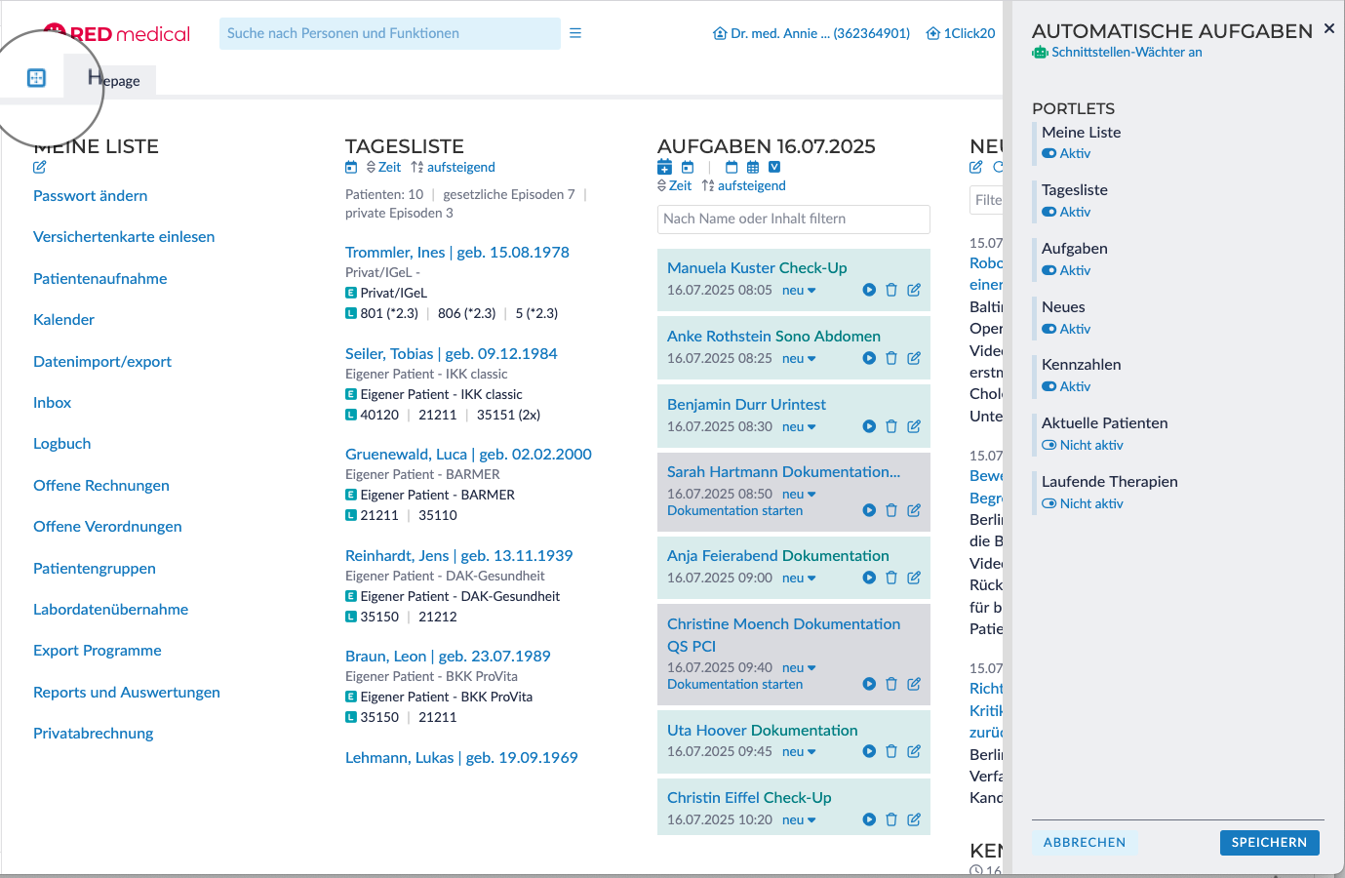This screenshot has width=1345, height=878.
Task: Focus the Aufgaben name or content filter field
Action: [793, 219]
